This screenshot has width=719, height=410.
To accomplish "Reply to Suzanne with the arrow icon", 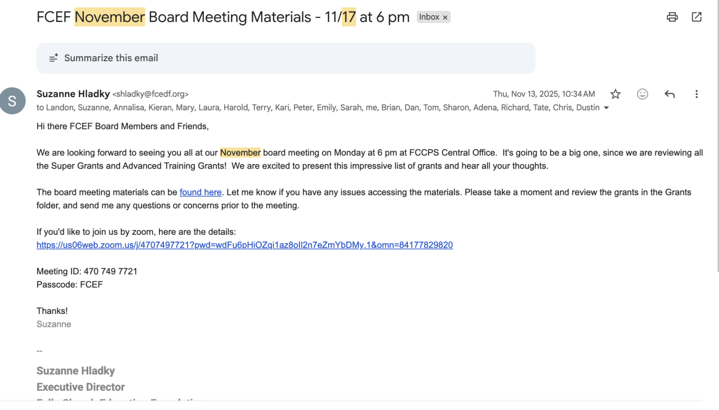I will click(x=670, y=94).
